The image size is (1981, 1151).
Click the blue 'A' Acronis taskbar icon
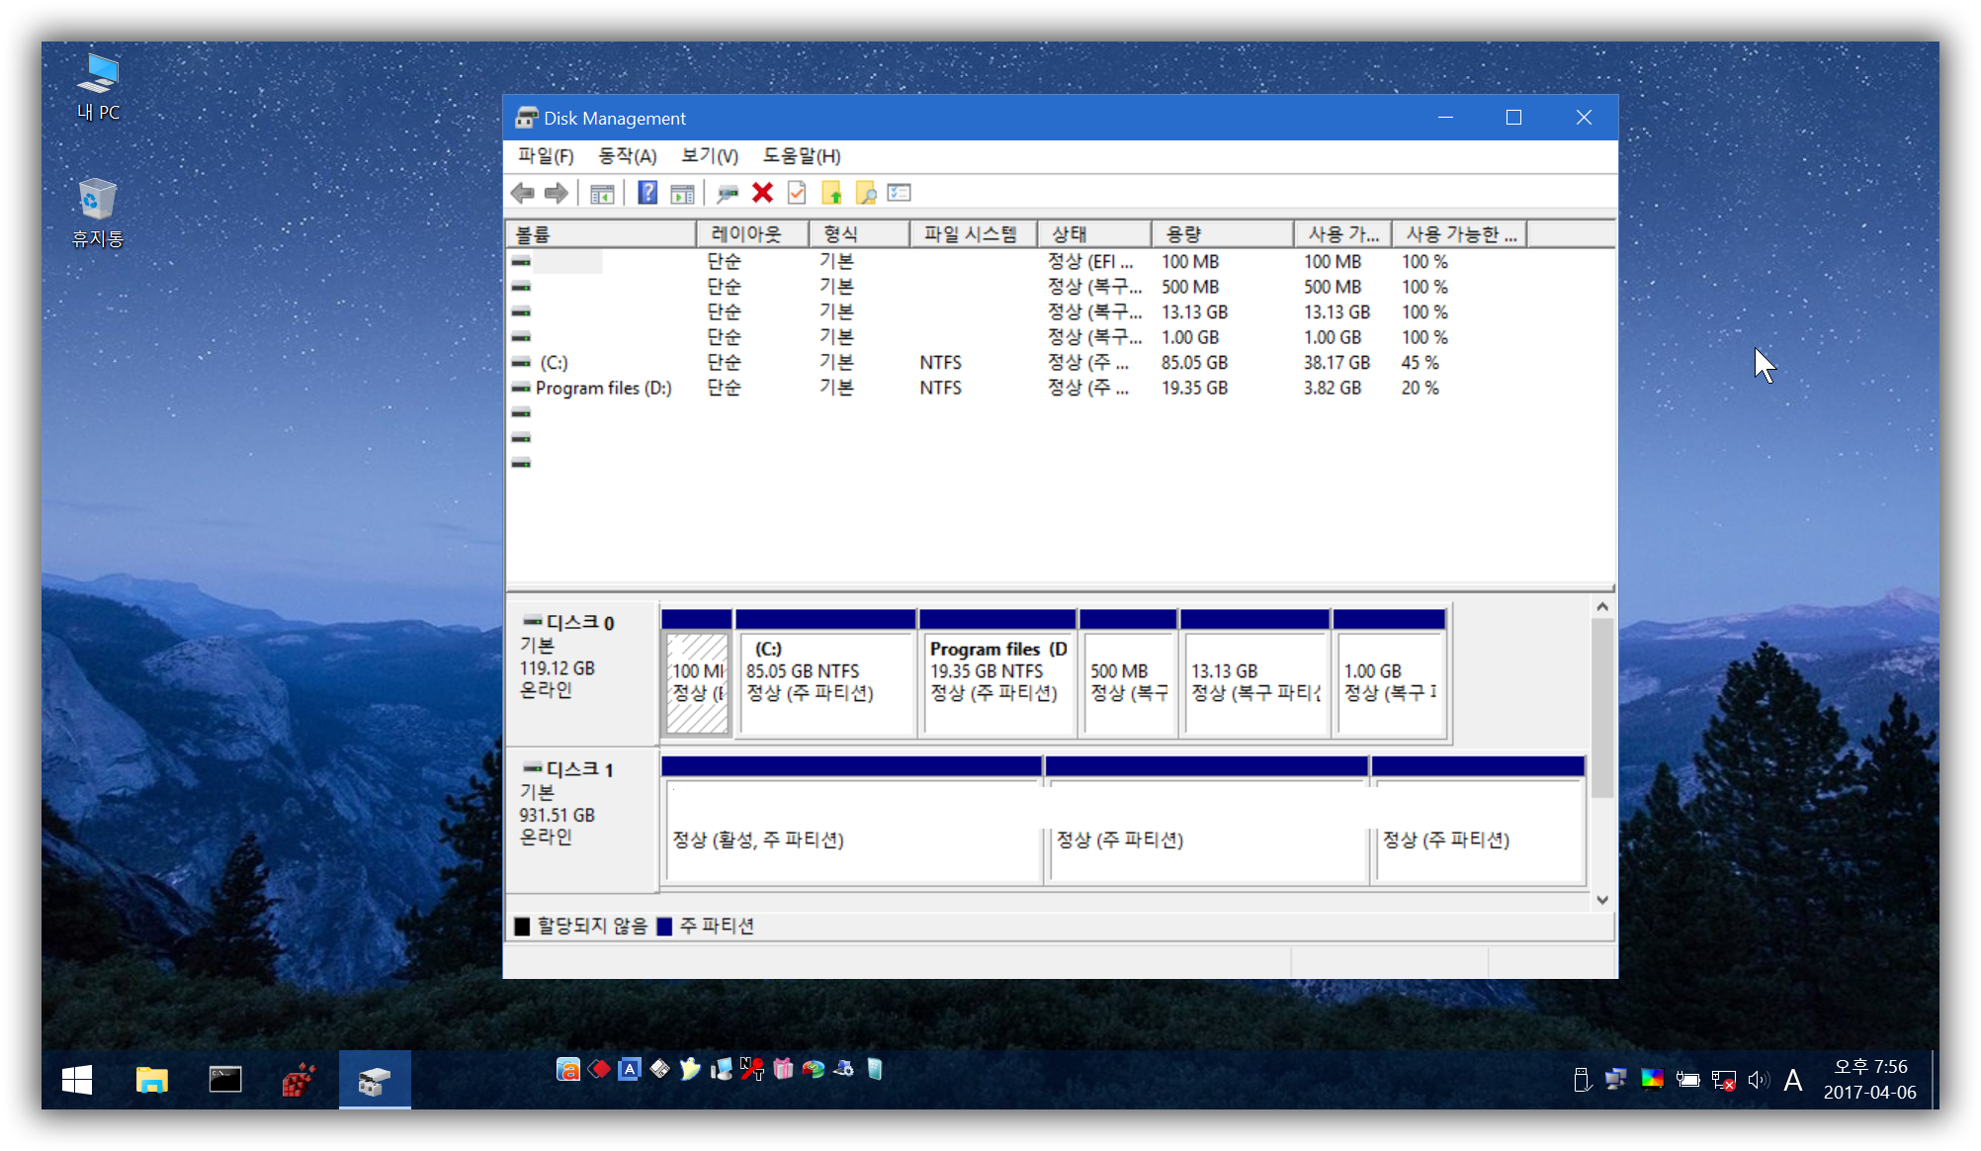[x=630, y=1069]
